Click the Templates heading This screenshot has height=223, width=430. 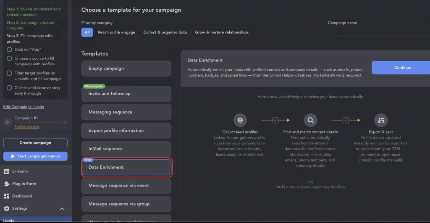pyautogui.click(x=94, y=54)
